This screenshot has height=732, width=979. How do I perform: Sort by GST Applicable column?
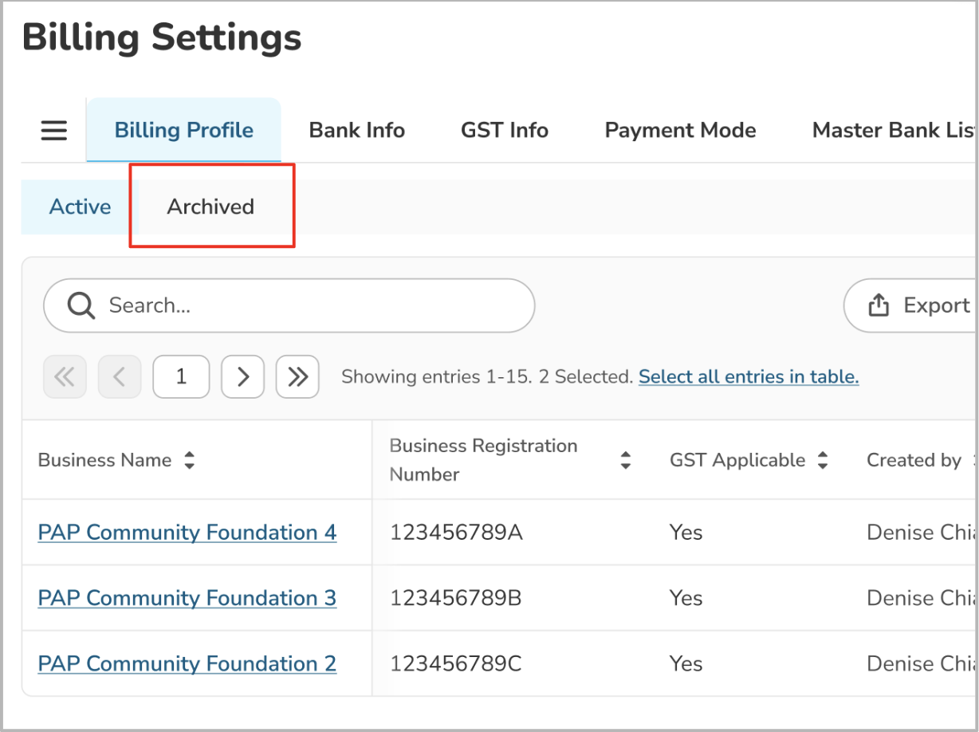[x=823, y=460]
